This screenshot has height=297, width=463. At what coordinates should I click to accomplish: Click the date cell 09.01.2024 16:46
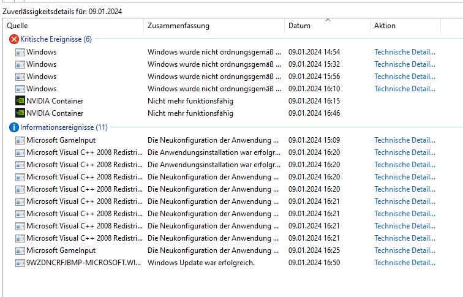click(314, 113)
